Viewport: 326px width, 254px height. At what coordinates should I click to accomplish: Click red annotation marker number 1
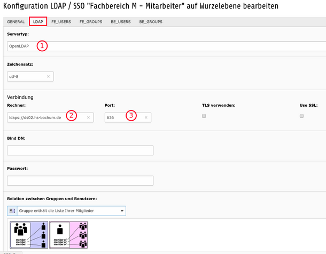[42, 46]
